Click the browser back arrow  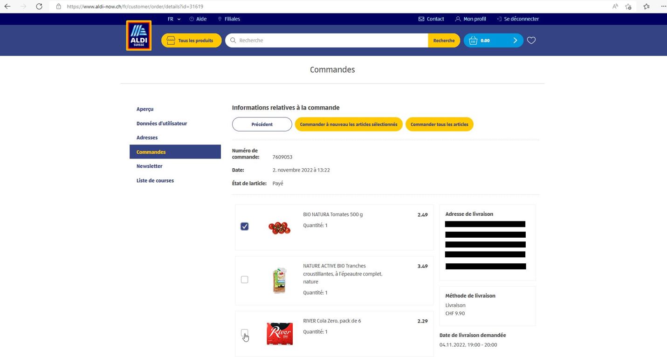7,7
